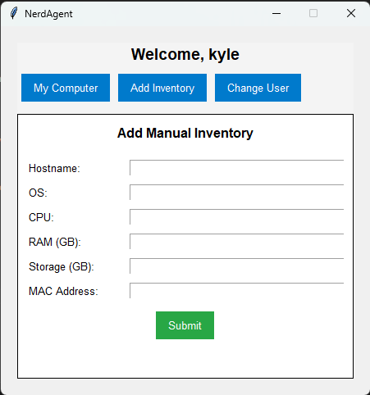370x395 pixels.
Task: Place cursor in the CPU field
Action: click(237, 217)
